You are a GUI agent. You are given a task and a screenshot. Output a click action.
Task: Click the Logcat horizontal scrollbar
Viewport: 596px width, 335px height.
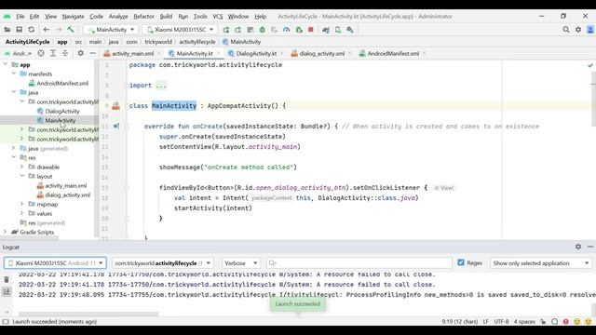point(88,315)
